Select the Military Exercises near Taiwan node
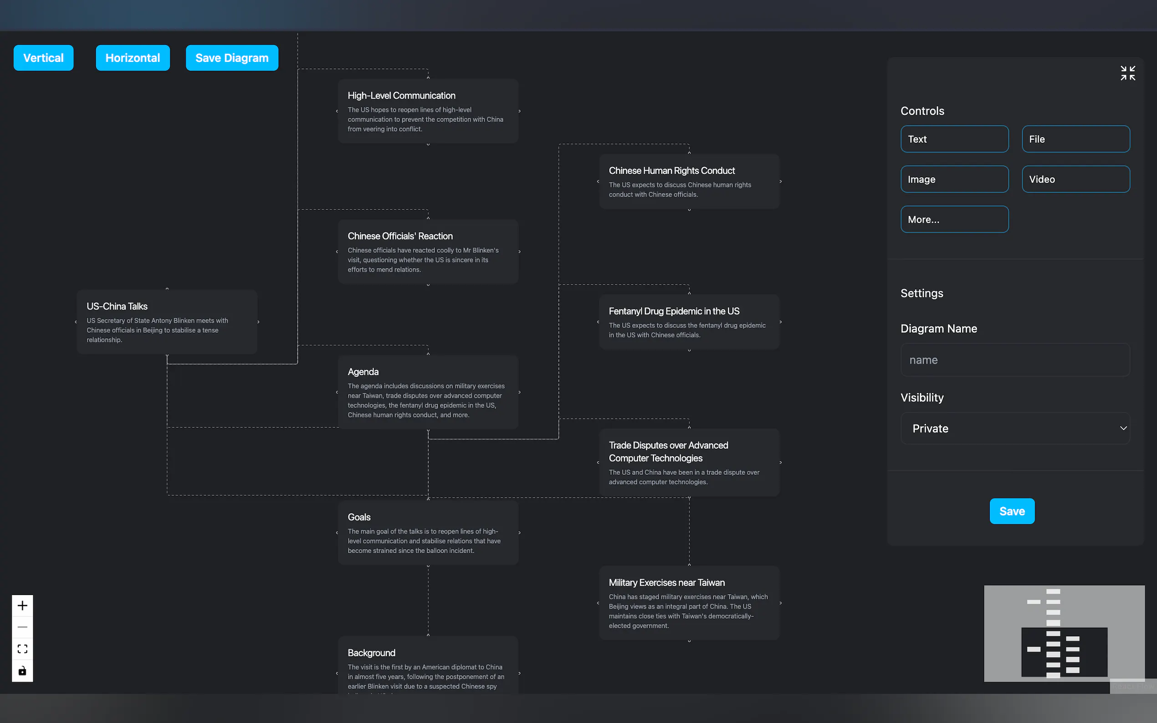This screenshot has height=723, width=1157. click(x=689, y=603)
